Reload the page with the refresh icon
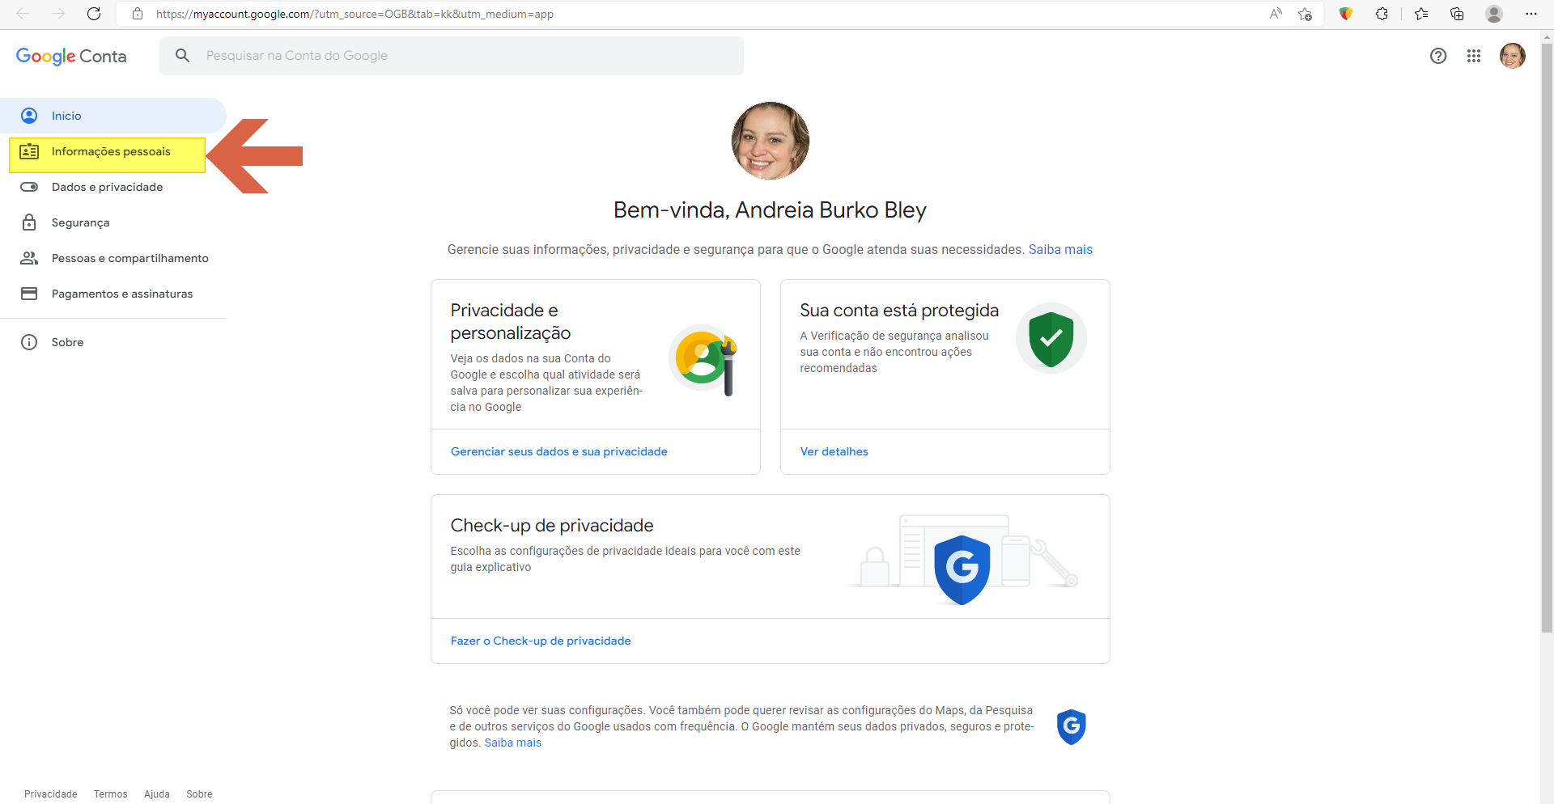1554x804 pixels. click(94, 14)
